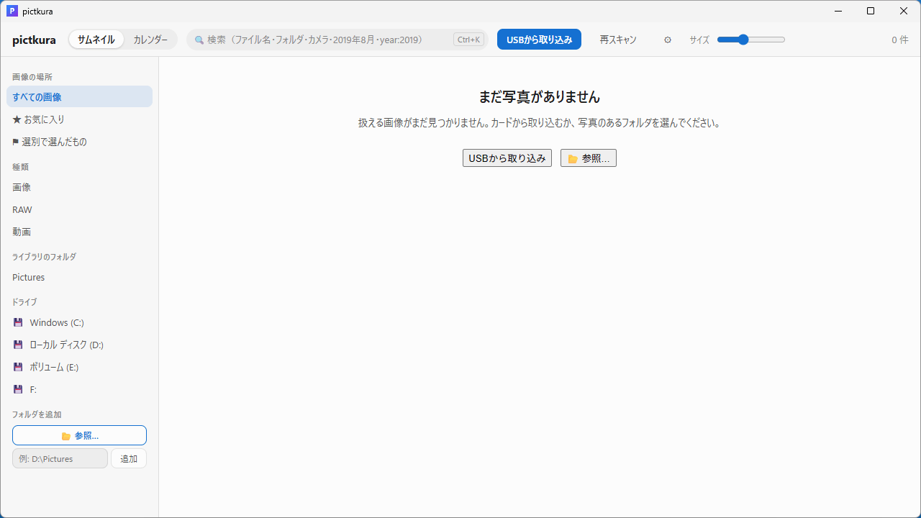The height and width of the screenshot is (518, 921).
Task: Select ローカル ディスク (D:) drive label
Action: coord(66,345)
